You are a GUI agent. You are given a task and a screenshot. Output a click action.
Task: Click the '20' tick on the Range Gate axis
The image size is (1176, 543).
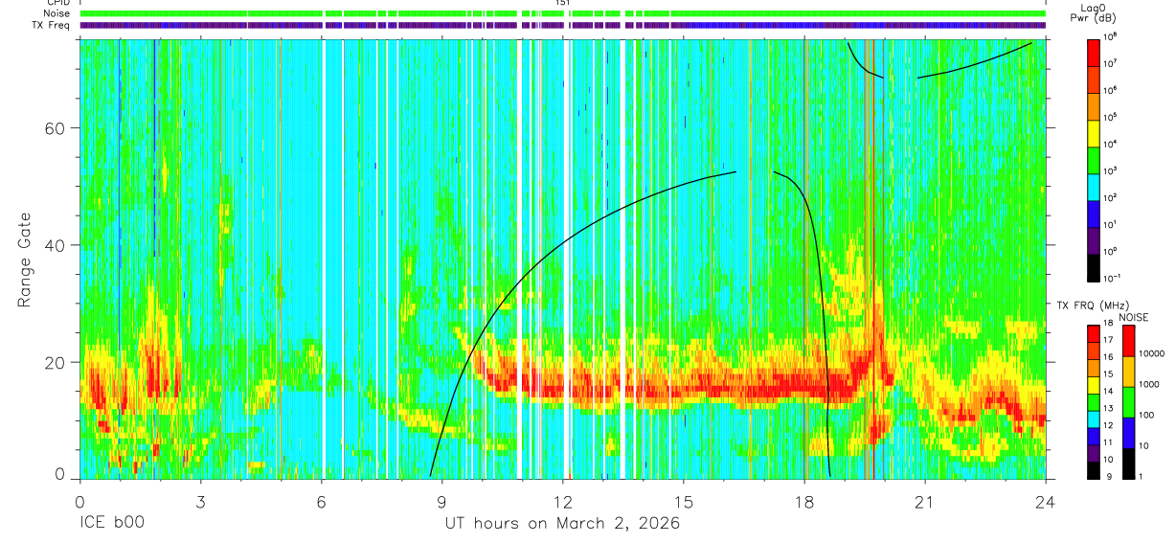pyautogui.click(x=55, y=362)
